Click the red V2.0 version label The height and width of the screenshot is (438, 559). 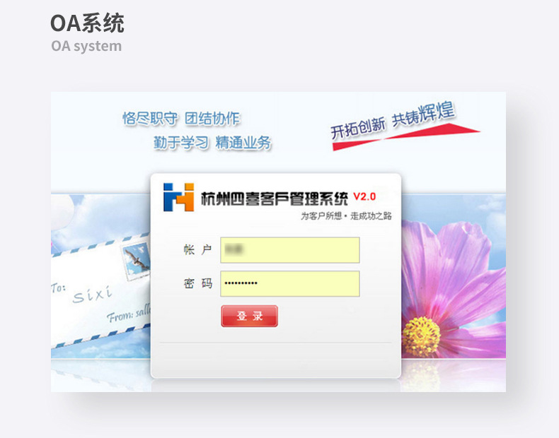click(x=364, y=196)
